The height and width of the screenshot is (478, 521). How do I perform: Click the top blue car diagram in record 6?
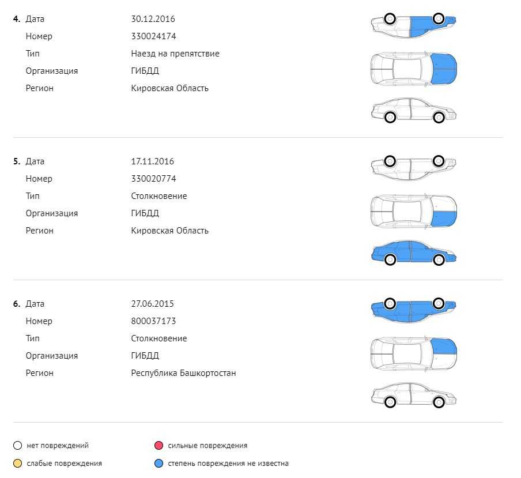point(413,309)
